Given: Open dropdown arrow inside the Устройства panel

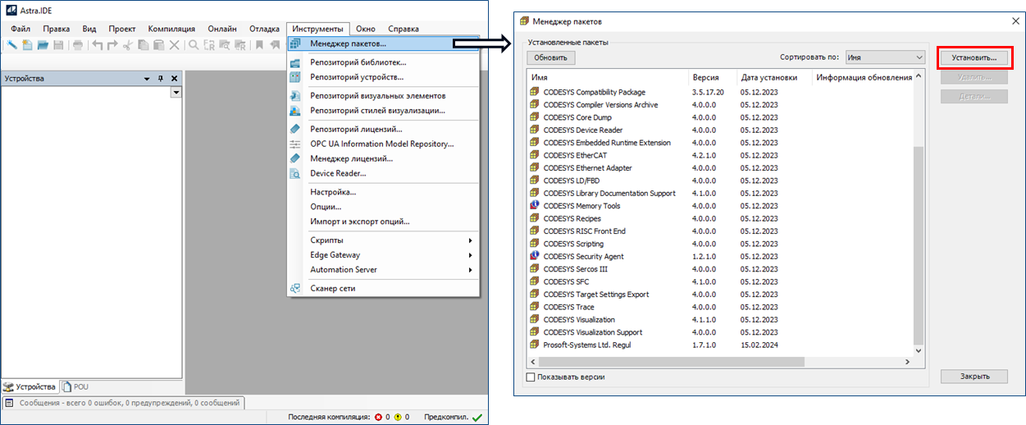Looking at the screenshot, I should (175, 93).
